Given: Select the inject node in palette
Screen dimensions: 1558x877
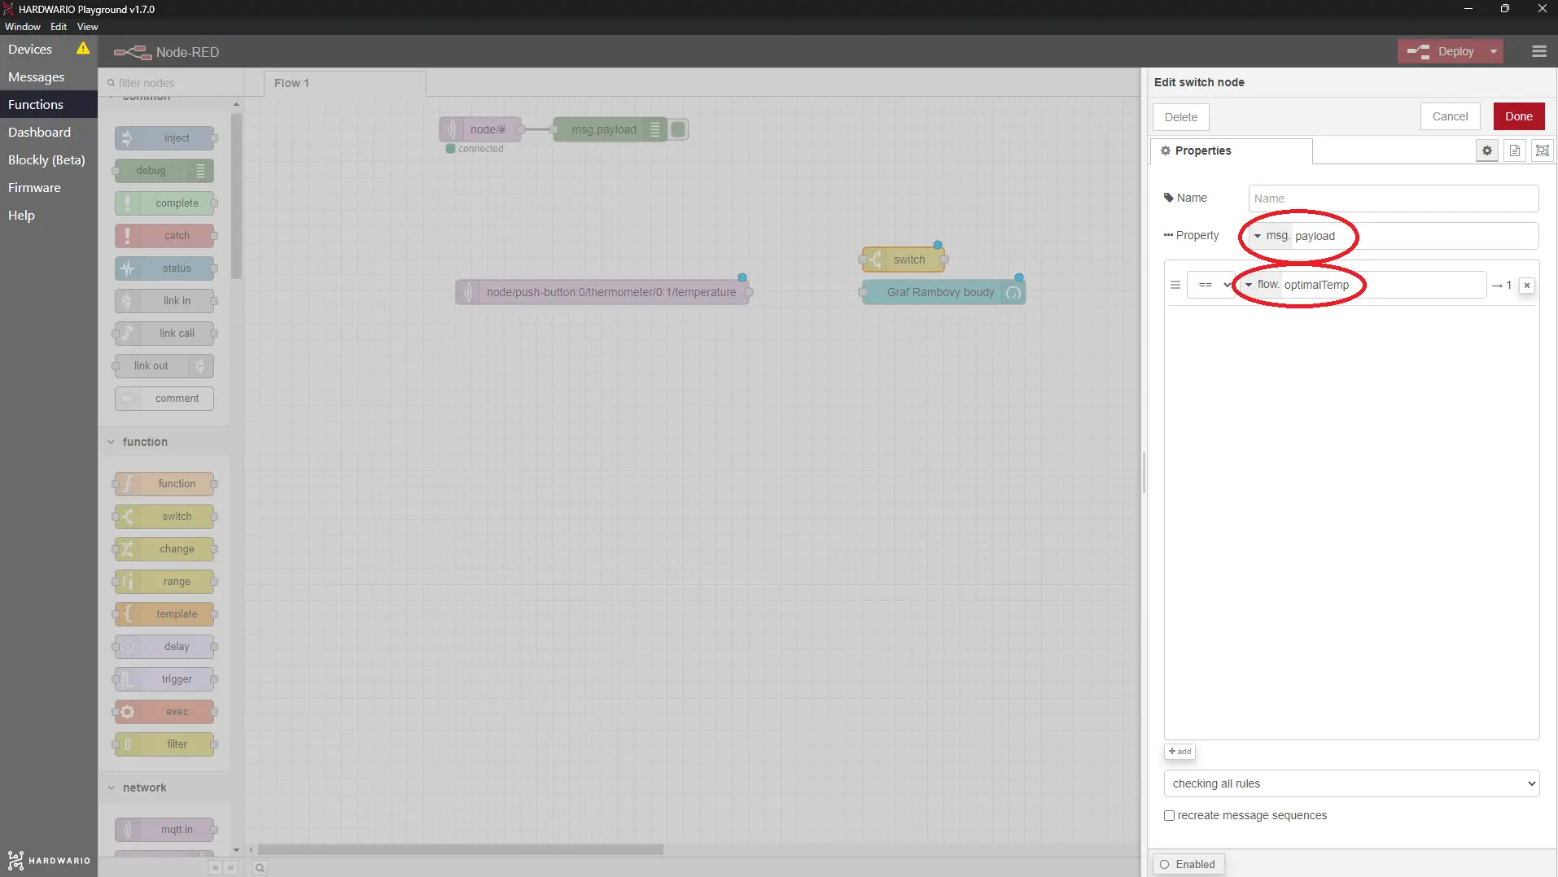Looking at the screenshot, I should [164, 138].
